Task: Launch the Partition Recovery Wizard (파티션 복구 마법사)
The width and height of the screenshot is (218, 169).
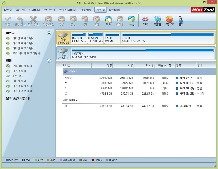Action: (x=23, y=48)
